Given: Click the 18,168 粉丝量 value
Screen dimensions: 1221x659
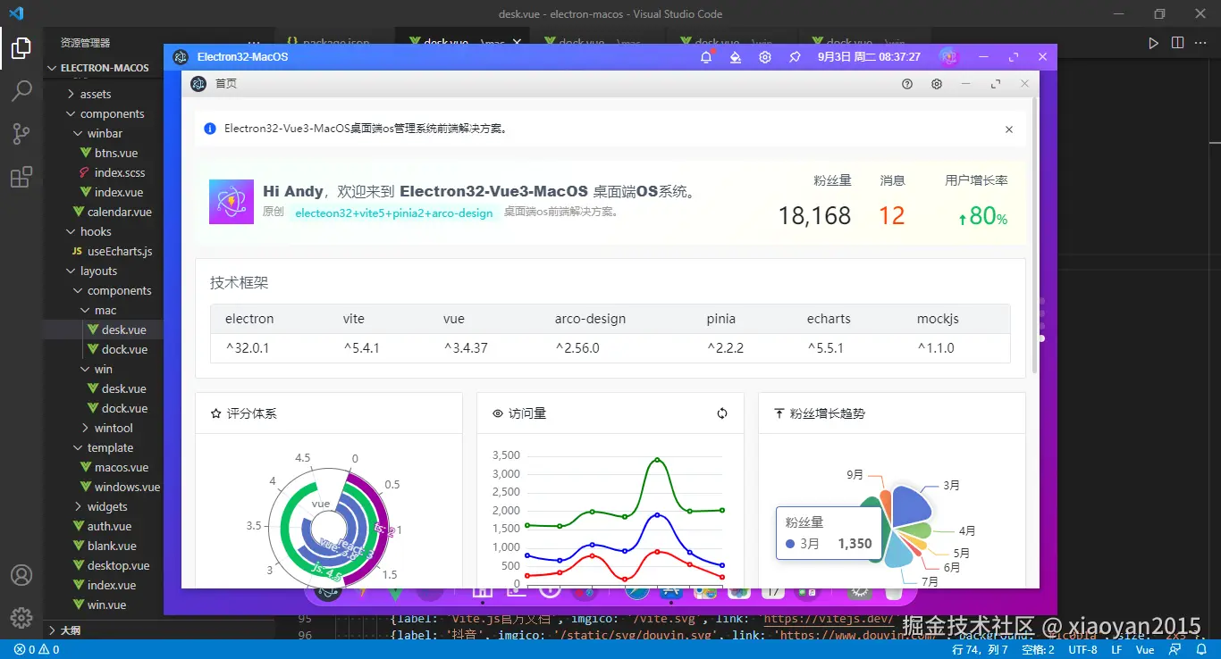Looking at the screenshot, I should pos(814,215).
